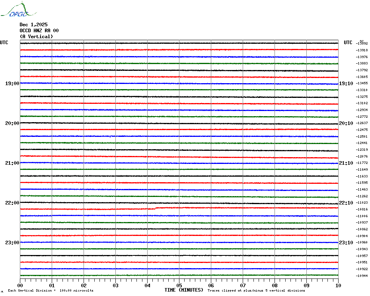Click the 19:00 hour label on left
The height and width of the screenshot is (296, 370).
tap(12, 84)
